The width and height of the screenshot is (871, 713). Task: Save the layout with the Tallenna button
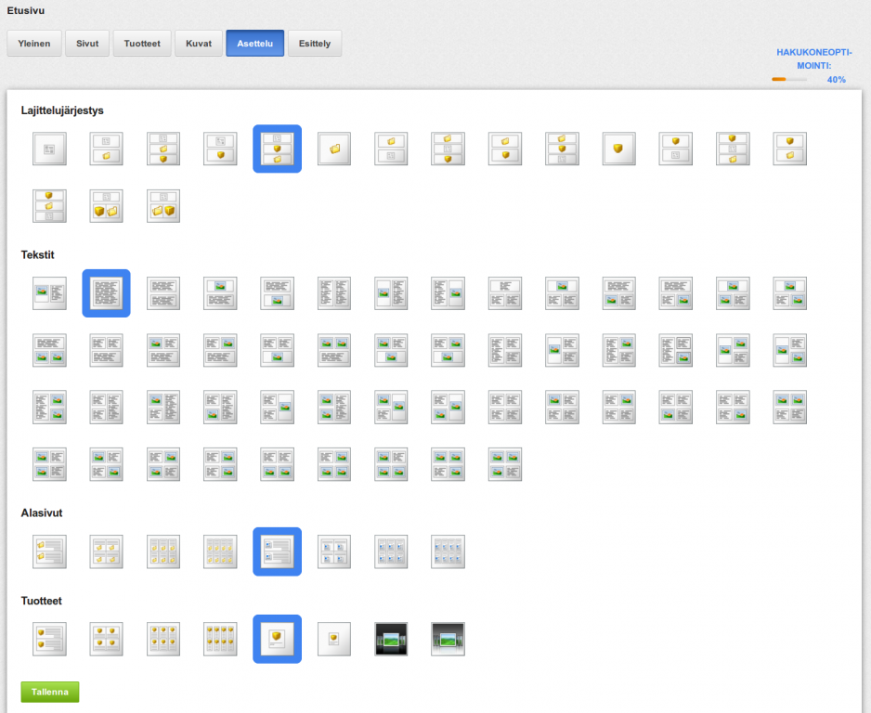tap(50, 692)
